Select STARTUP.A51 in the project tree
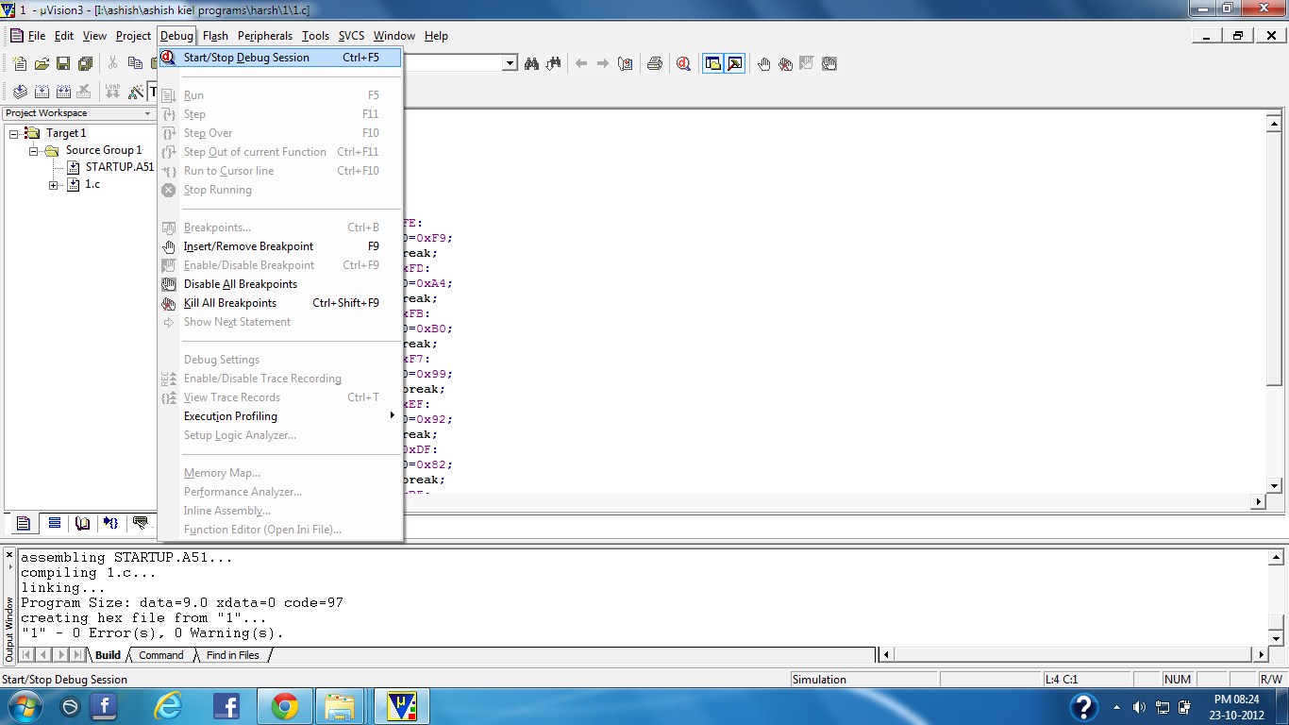The image size is (1289, 725). pyautogui.click(x=119, y=167)
